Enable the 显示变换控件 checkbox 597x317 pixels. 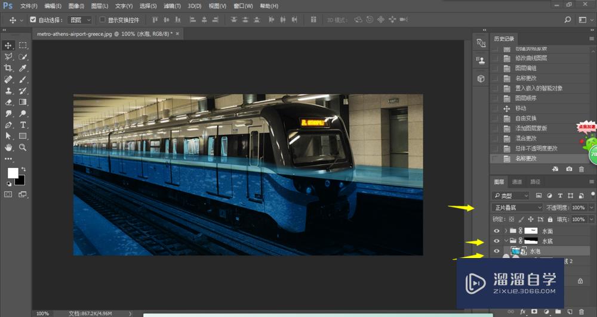point(102,20)
